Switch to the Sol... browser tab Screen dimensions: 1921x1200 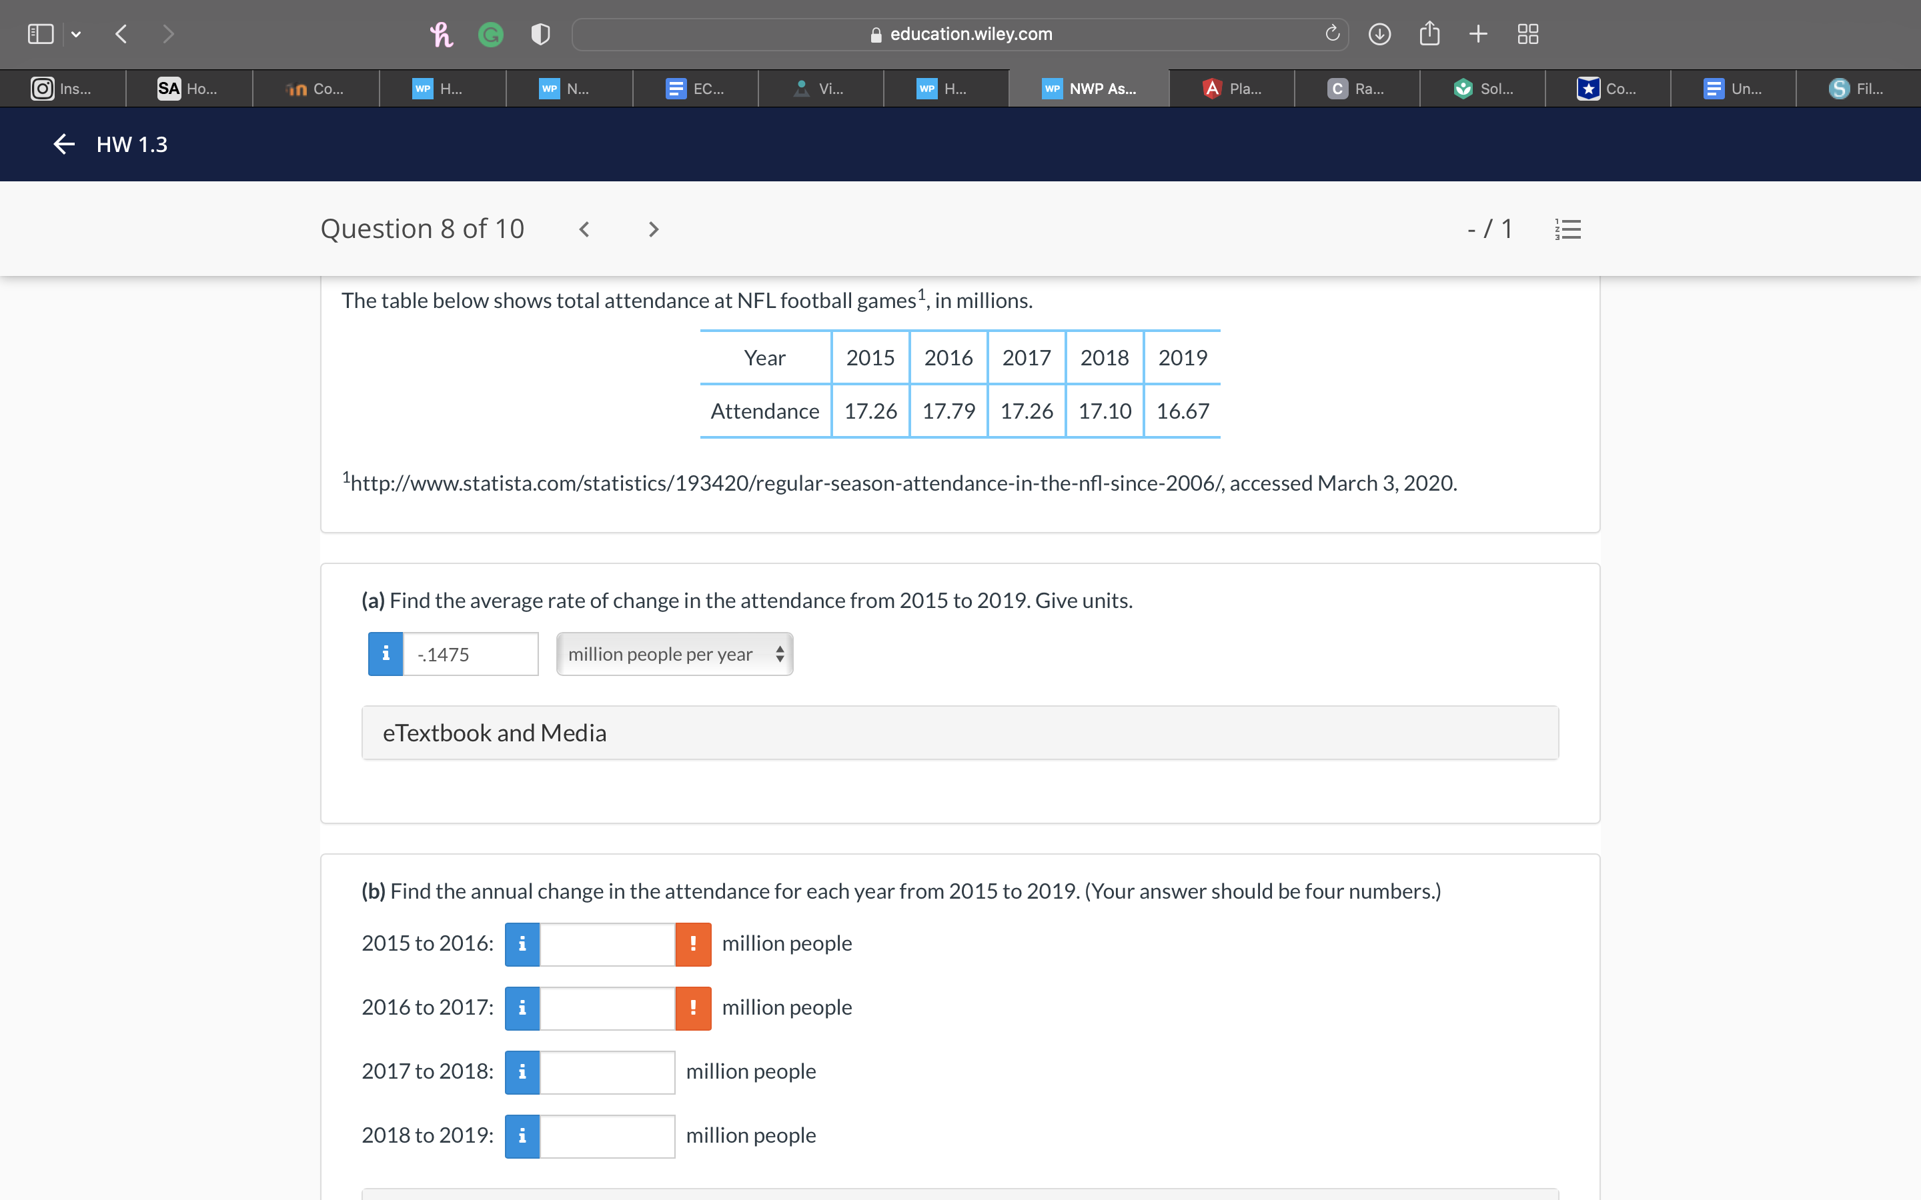1482,88
